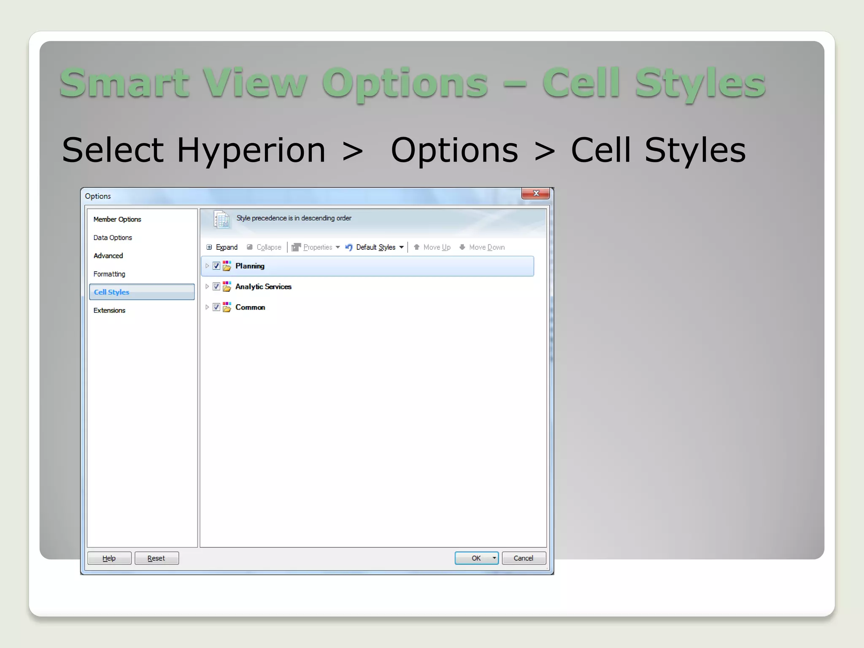Confirm with the OK button

(476, 558)
